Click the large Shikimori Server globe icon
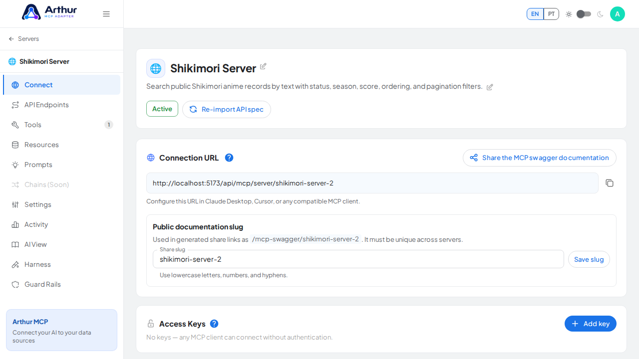639x359 pixels. (156, 68)
